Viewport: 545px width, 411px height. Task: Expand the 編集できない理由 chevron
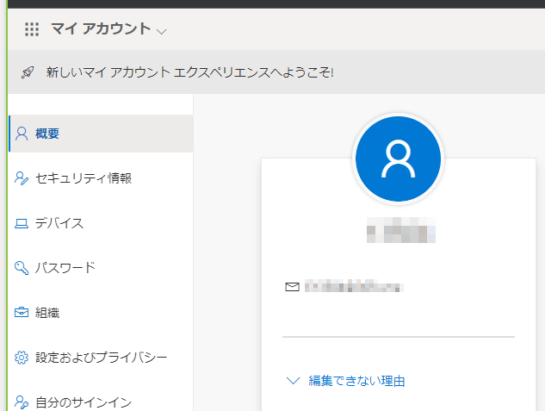click(293, 380)
